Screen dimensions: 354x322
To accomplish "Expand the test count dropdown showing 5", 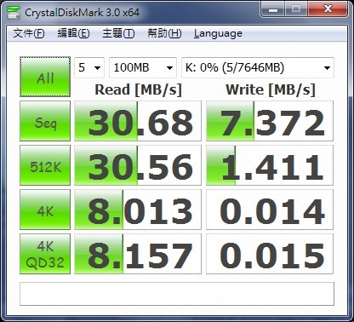I will tap(89, 67).
